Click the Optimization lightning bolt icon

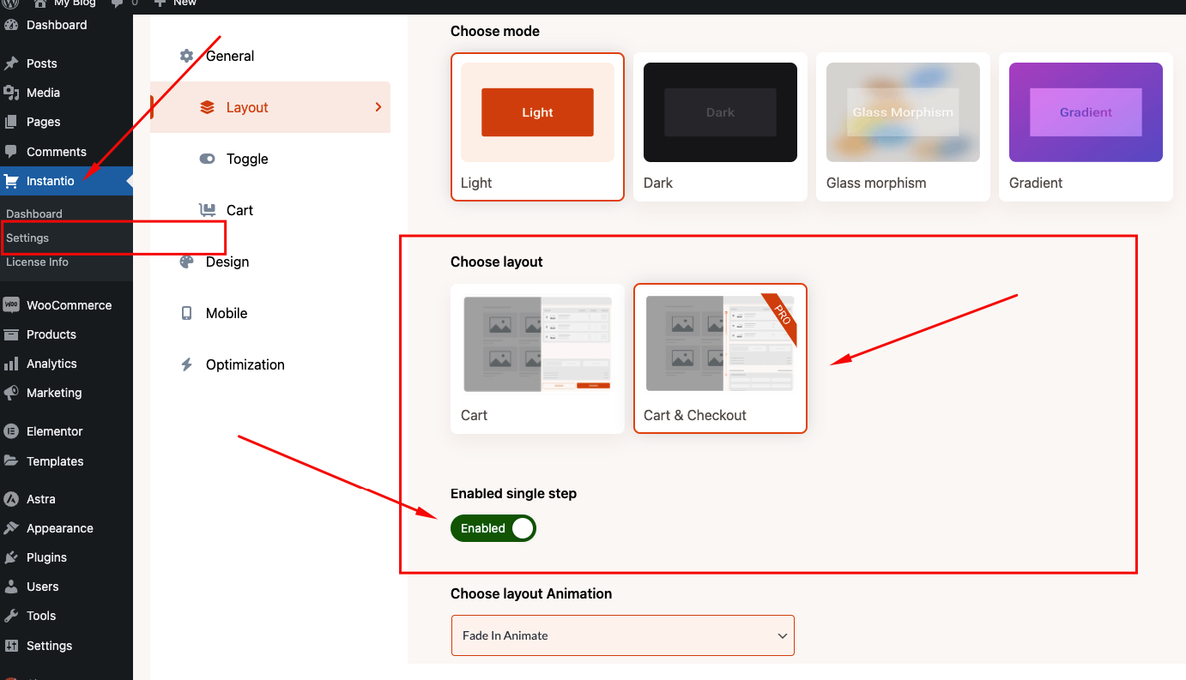(186, 364)
